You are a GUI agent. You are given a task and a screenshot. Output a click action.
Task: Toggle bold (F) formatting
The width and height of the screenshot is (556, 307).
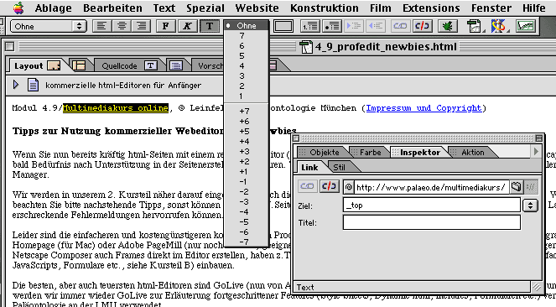165,26
